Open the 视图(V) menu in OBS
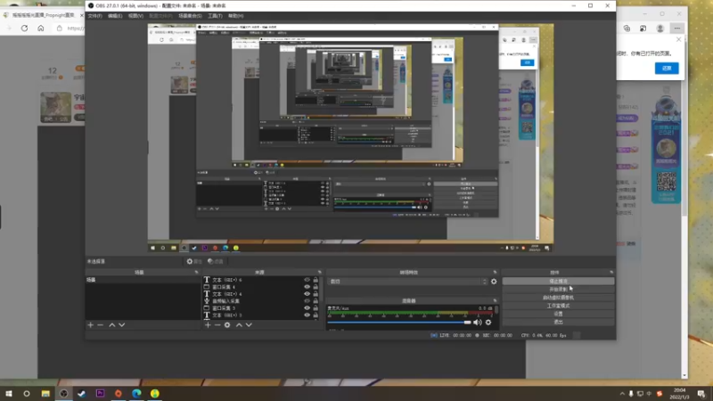Viewport: 713px width, 401px height. [x=135, y=16]
